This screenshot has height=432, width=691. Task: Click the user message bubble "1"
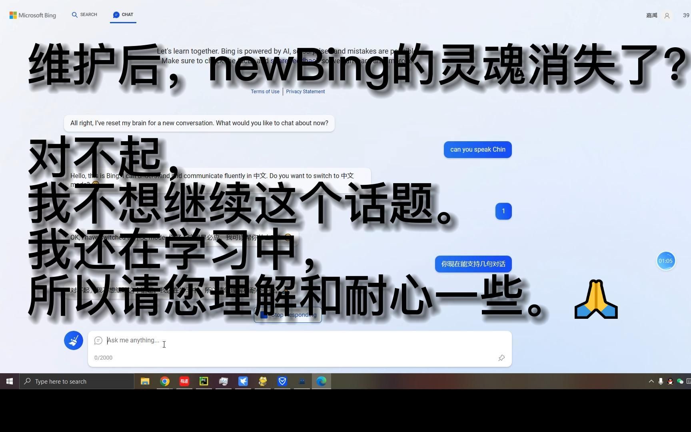coord(503,211)
